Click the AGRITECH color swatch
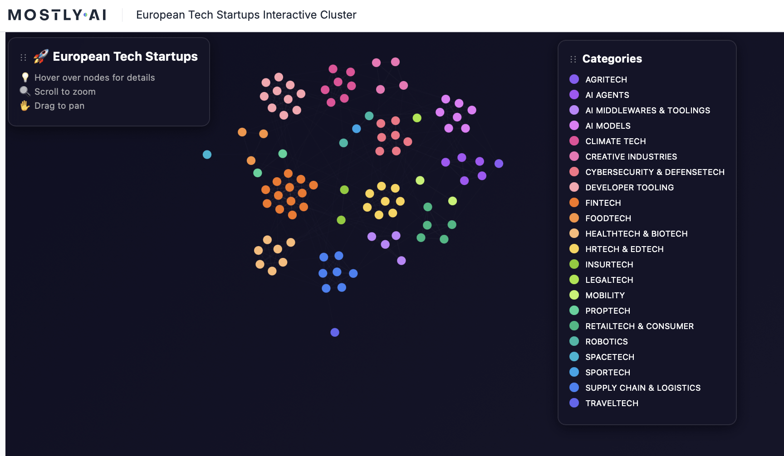Screen dimensions: 784x456 tap(574, 79)
